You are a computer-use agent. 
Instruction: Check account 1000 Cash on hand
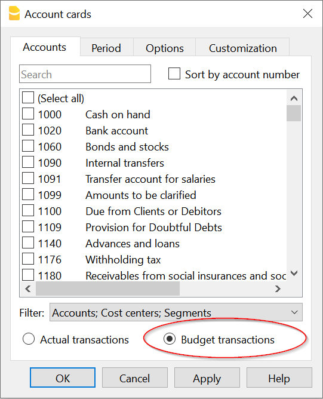point(28,113)
